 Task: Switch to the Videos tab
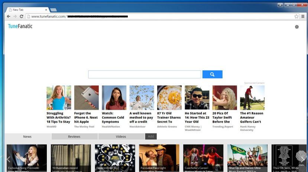pyautogui.click(x=121, y=136)
